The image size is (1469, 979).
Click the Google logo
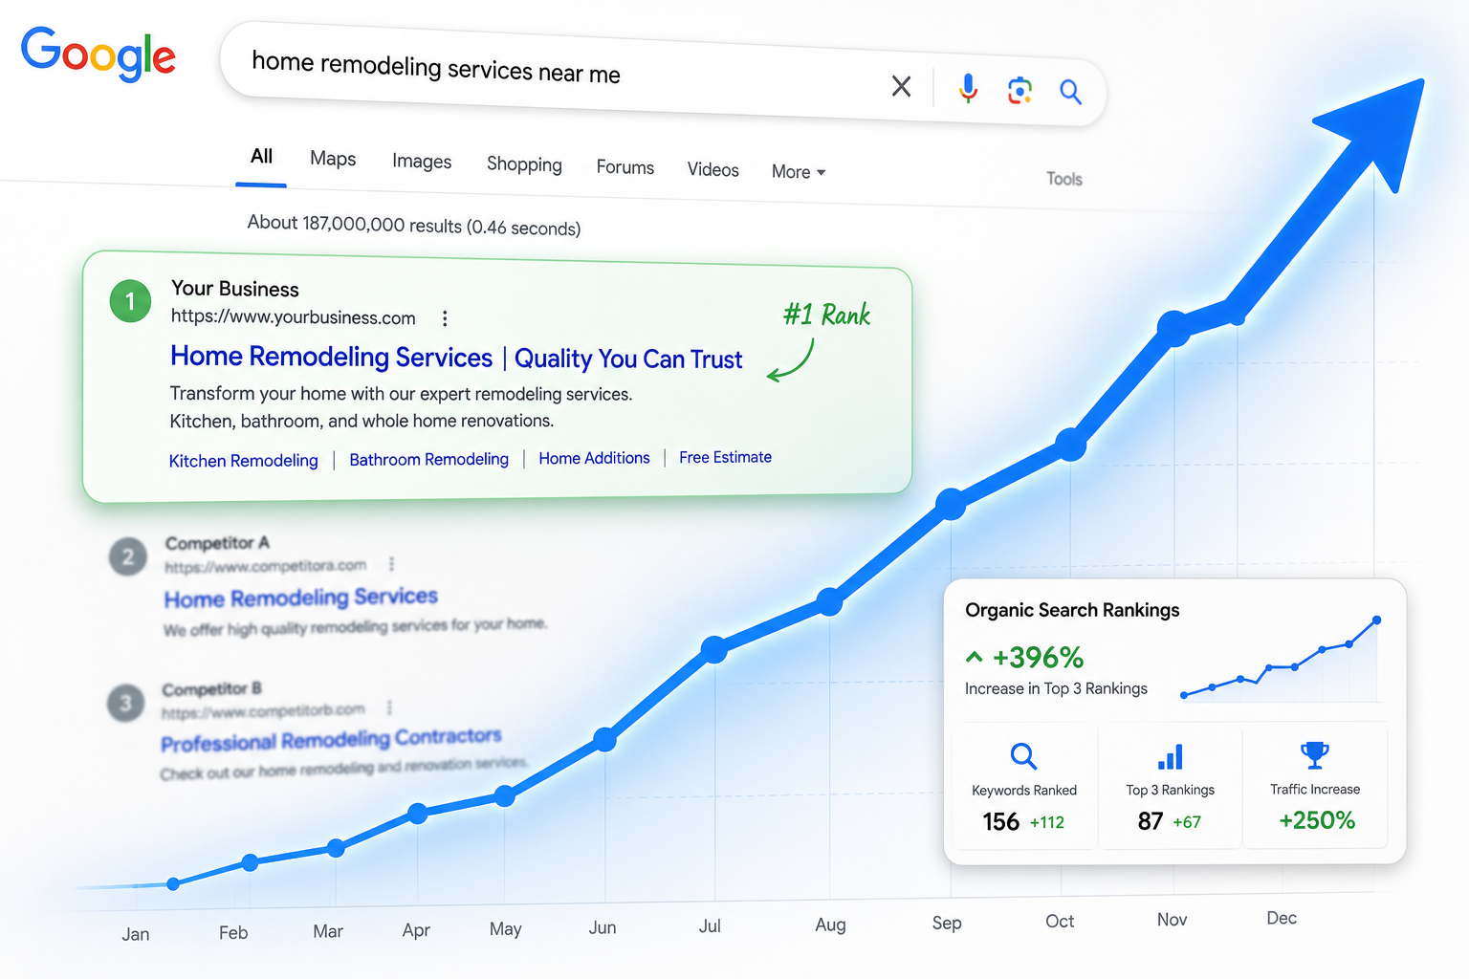click(99, 54)
